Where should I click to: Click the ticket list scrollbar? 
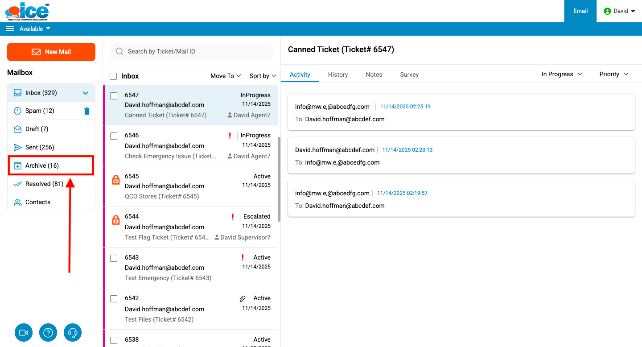pyautogui.click(x=279, y=178)
